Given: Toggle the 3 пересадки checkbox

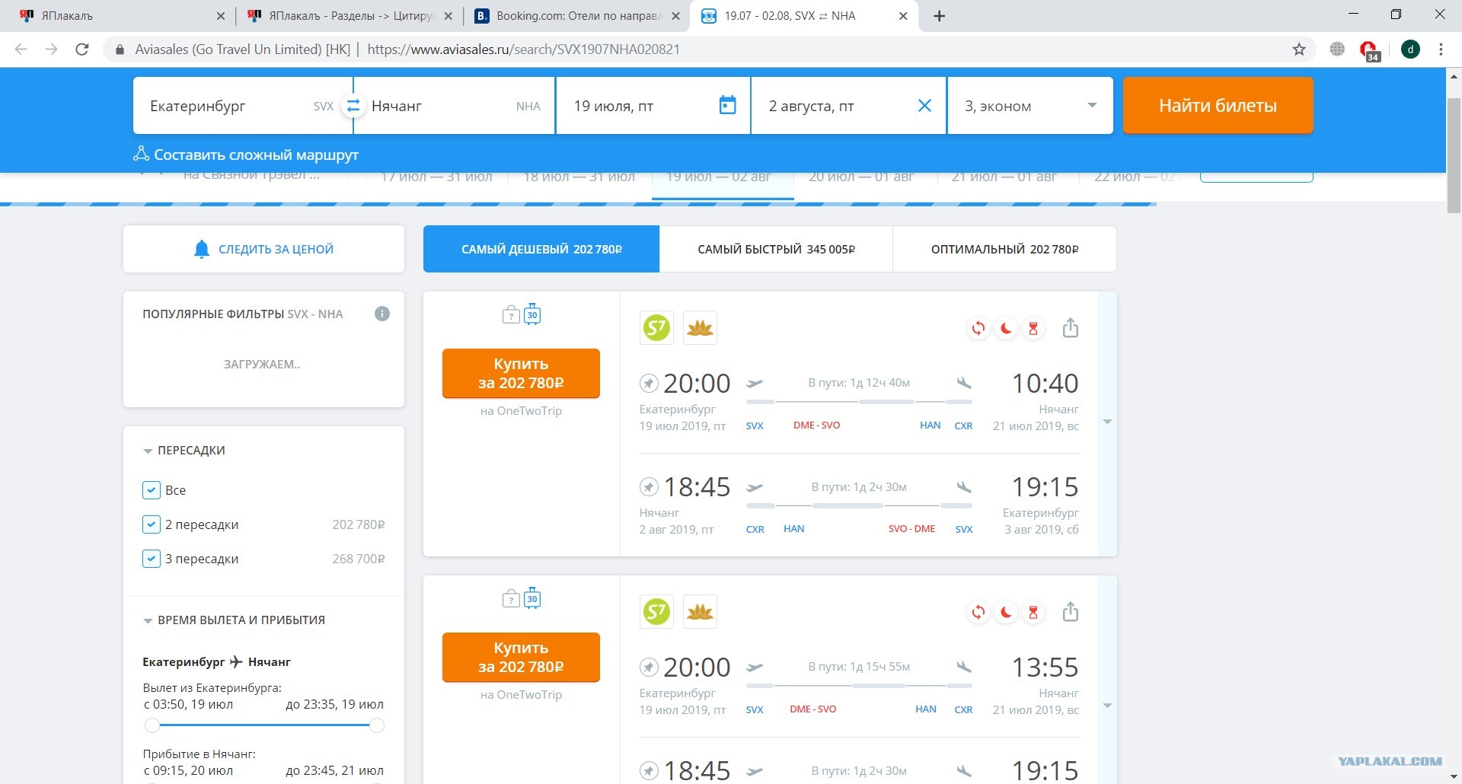Looking at the screenshot, I should (x=151, y=559).
